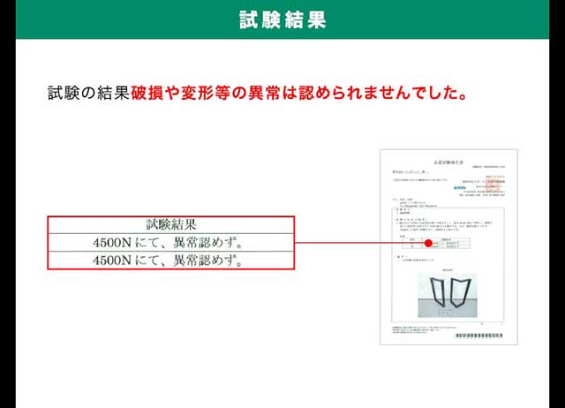This screenshot has width=565, height=408.
Task: Click the 試験結果 header cell in the red box
Action: pyautogui.click(x=170, y=224)
